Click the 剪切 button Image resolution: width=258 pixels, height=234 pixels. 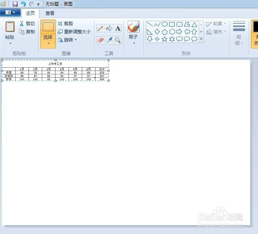point(27,24)
